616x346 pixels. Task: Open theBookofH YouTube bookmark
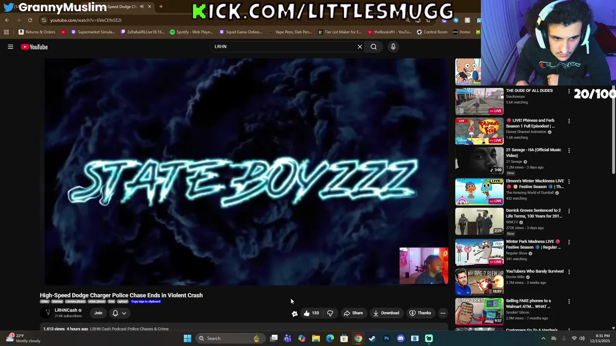click(389, 32)
